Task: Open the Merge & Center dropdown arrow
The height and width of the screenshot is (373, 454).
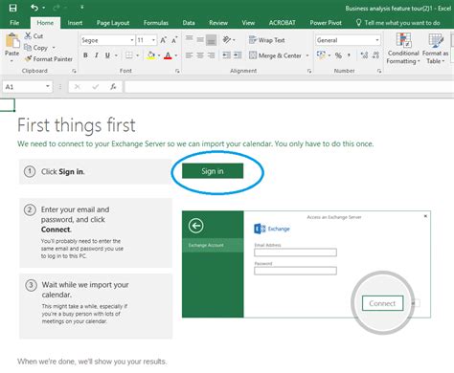Action: [307, 55]
